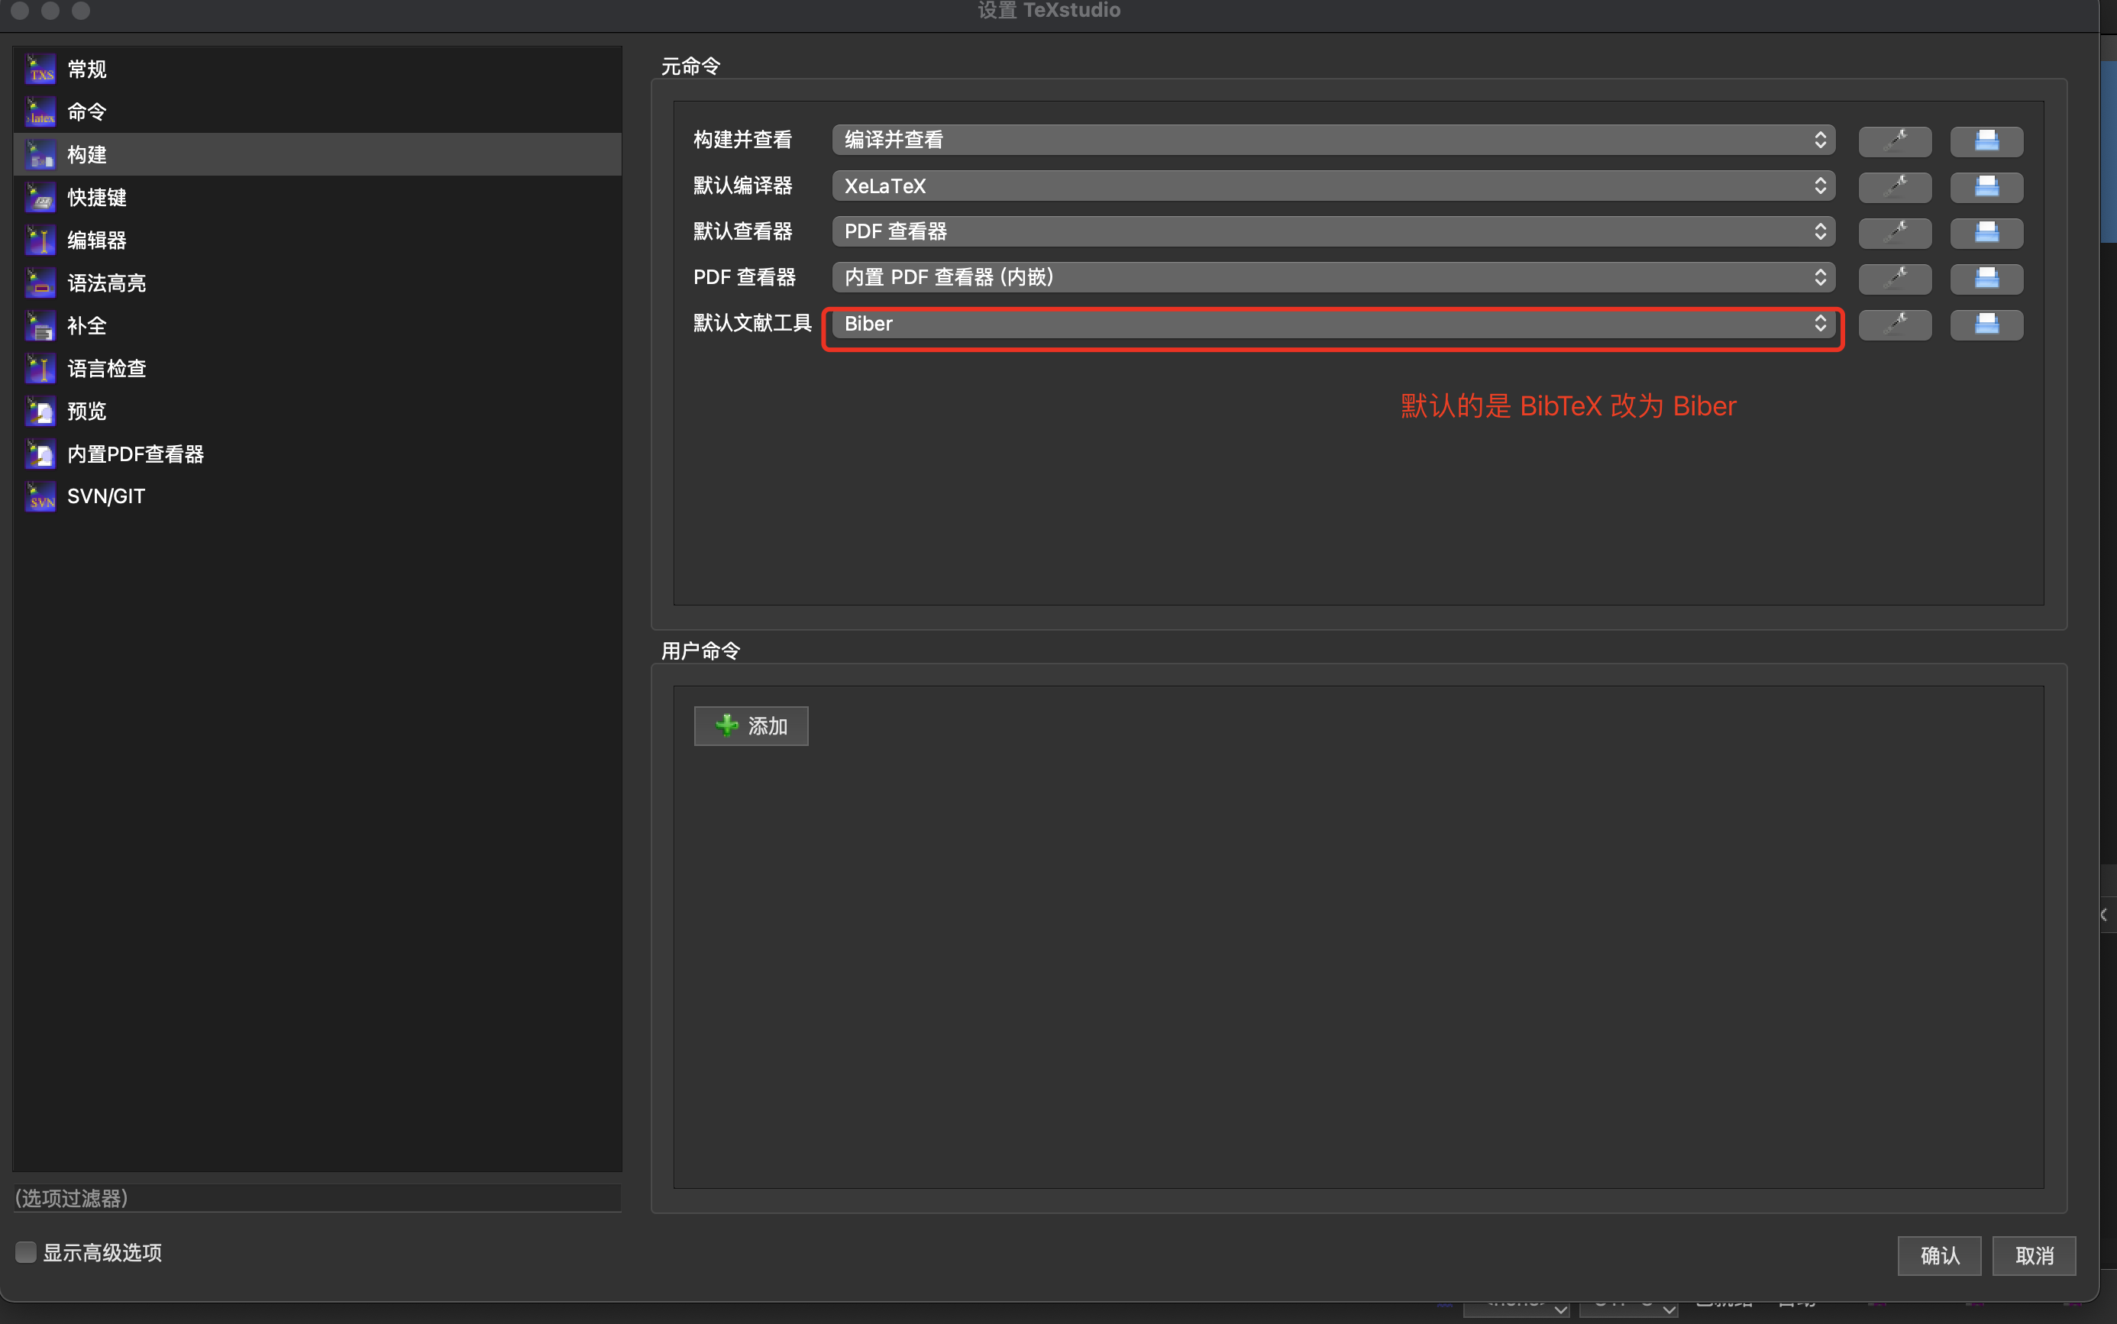Go to the SVN/GIT settings section
2117x1324 pixels.
point(105,496)
